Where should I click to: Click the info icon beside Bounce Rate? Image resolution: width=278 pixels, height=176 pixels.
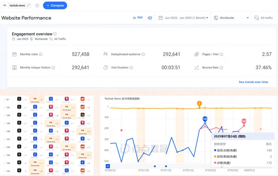(221, 68)
